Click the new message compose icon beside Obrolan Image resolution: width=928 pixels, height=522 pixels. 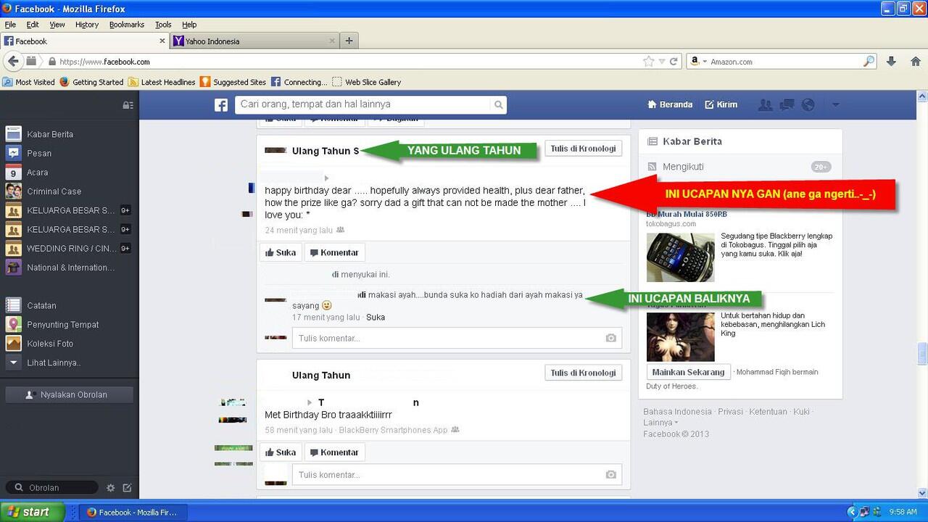point(128,488)
